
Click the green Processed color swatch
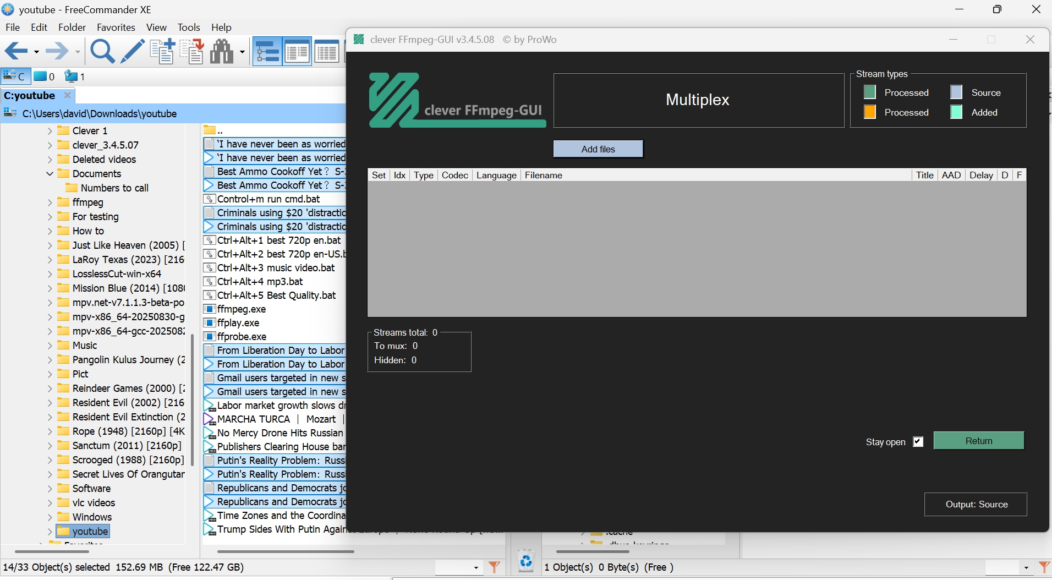870,92
